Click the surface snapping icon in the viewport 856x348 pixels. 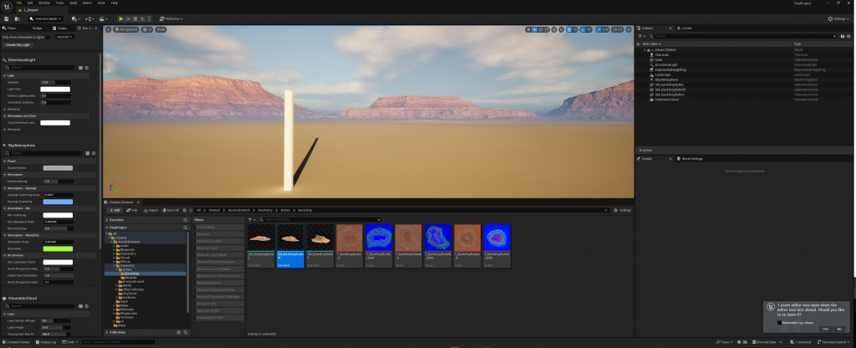coord(561,29)
